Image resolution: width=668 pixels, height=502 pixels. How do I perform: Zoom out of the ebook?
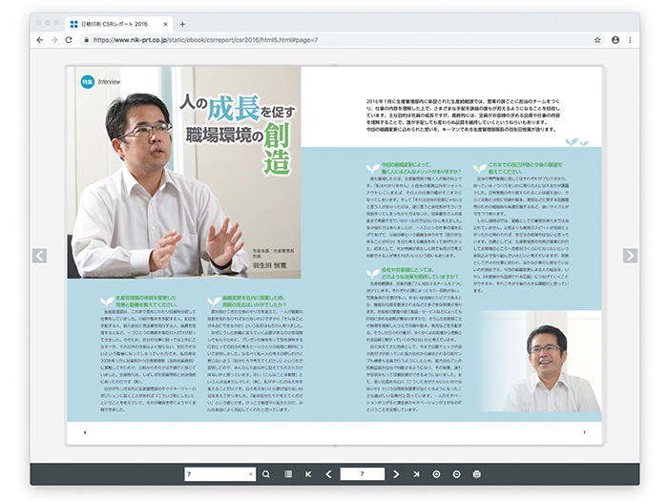456,473
